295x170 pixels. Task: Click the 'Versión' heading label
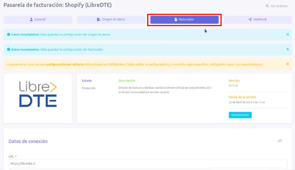(234, 81)
